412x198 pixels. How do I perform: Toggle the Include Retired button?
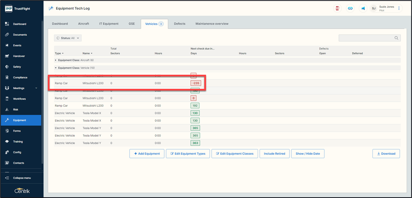(275, 154)
